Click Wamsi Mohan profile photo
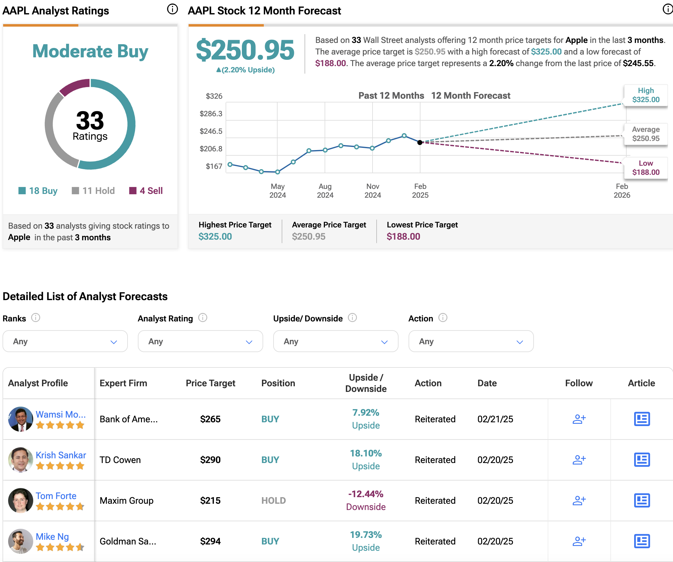Screen dimensions: 673x562 tap(20, 419)
